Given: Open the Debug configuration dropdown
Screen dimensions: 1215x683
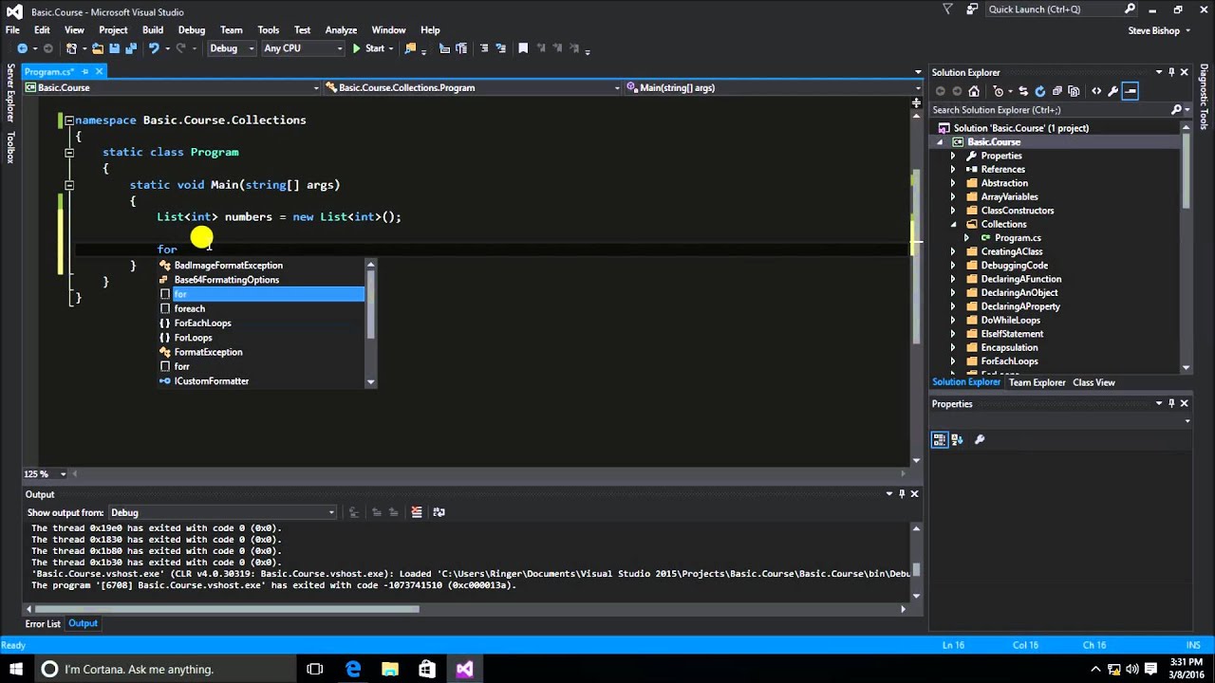Looking at the screenshot, I should [232, 48].
